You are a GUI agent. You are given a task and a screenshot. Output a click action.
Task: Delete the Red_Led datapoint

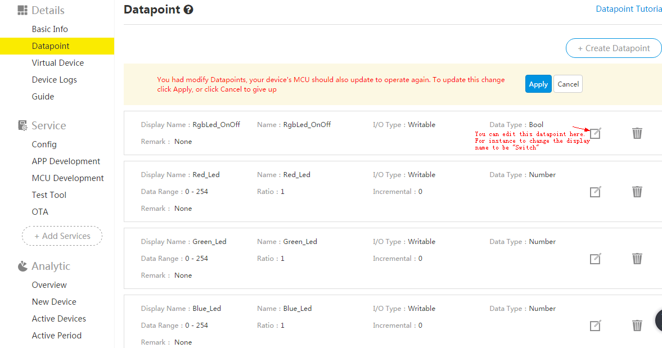[637, 192]
